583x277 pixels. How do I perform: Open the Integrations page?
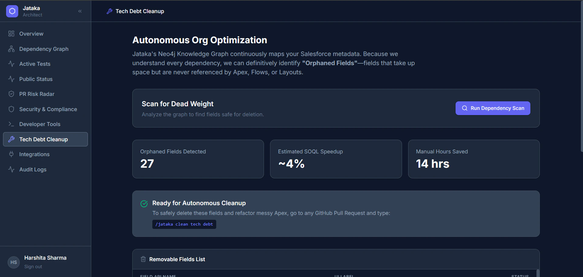(46, 154)
